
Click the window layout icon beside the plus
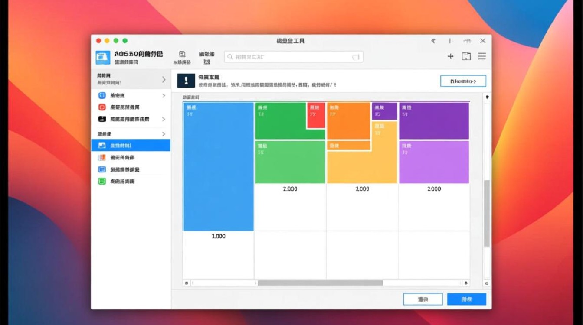point(466,56)
